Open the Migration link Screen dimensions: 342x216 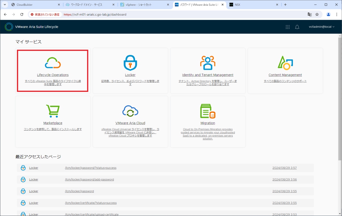coord(208,123)
